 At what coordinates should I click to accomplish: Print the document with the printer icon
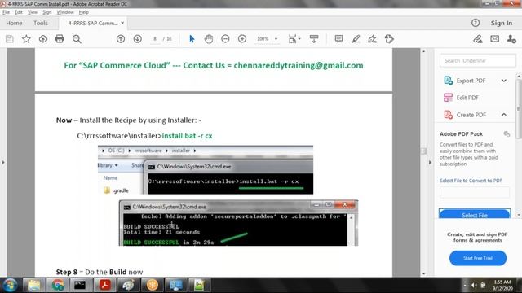[x=60, y=39]
